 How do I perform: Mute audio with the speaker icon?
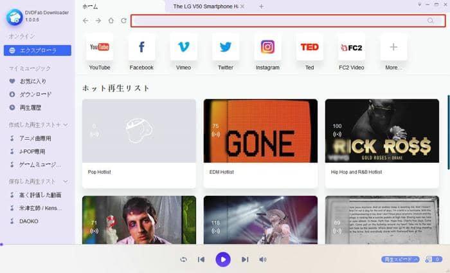(x=262, y=259)
